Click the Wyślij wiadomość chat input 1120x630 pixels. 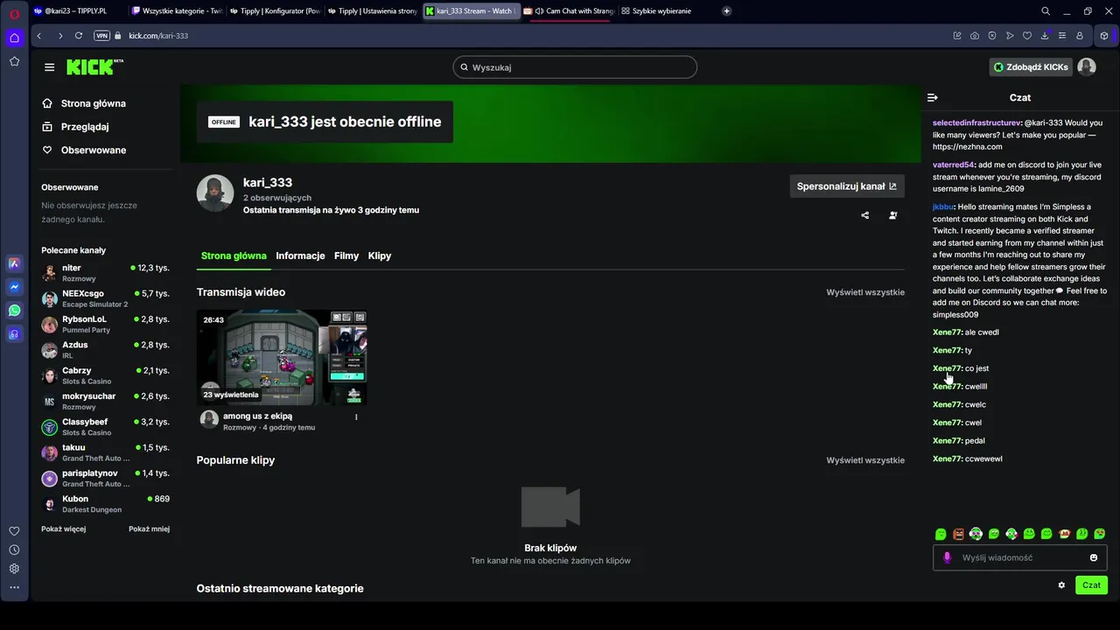click(x=1020, y=557)
